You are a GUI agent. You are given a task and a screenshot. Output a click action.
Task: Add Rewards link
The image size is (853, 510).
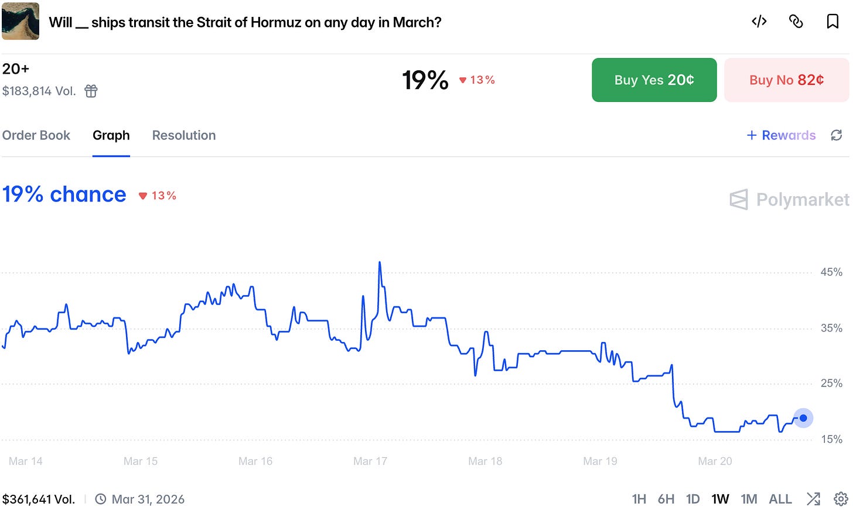(781, 135)
